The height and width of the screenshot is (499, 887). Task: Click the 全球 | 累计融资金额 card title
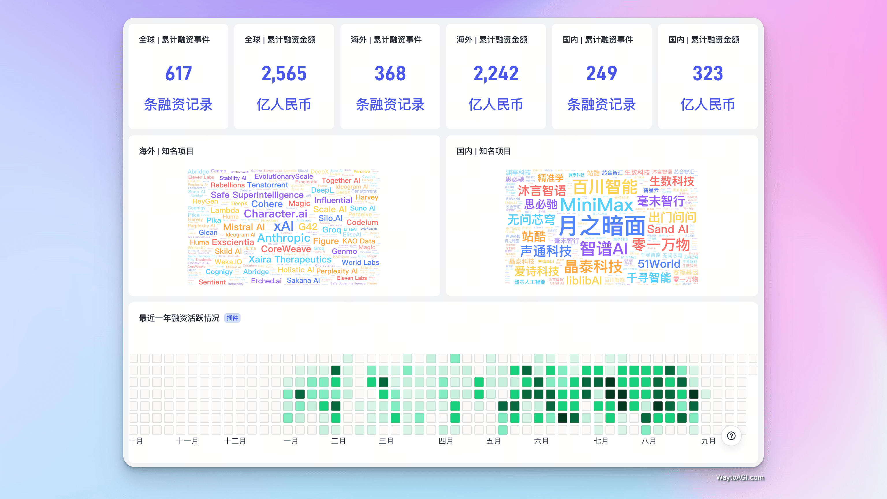tap(280, 40)
